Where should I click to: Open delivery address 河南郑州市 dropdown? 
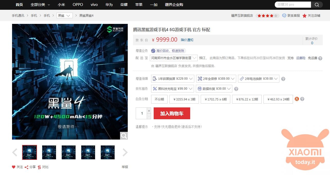(x=174, y=58)
